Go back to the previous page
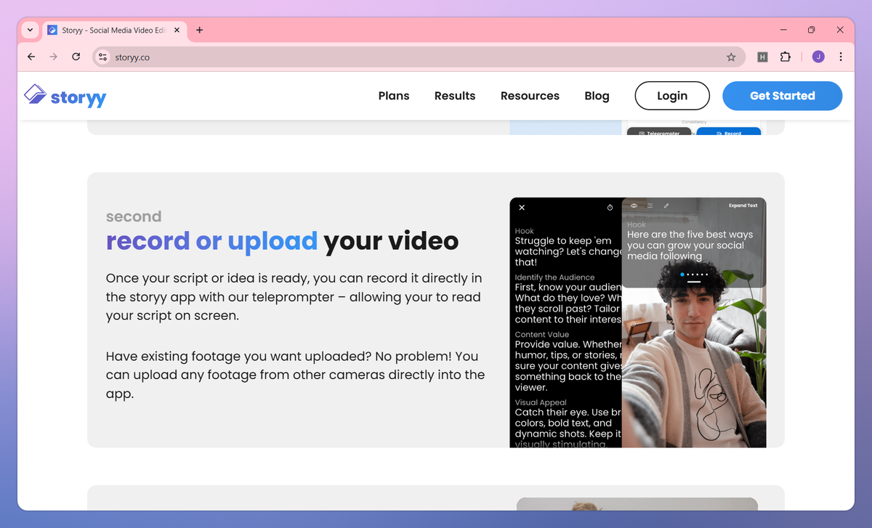This screenshot has width=872, height=528. point(31,57)
